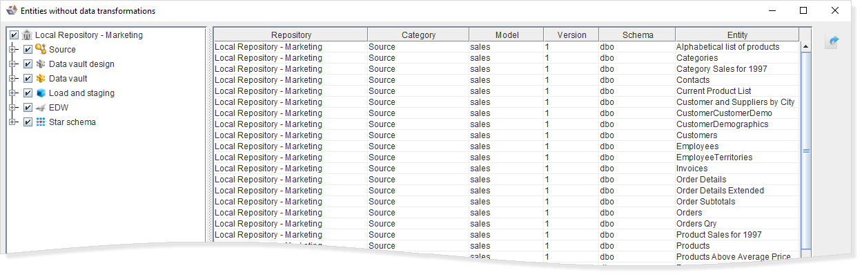Click the vertical scrollbar thumb
Image resolution: width=862 pixels, height=277 pixels.
[x=805, y=151]
